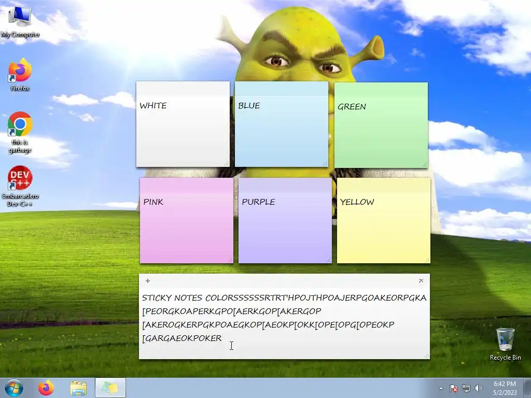Open the Embarcadero Dev-C++ desktop shortcut
Screen dimensions: 531x398
coord(20,186)
